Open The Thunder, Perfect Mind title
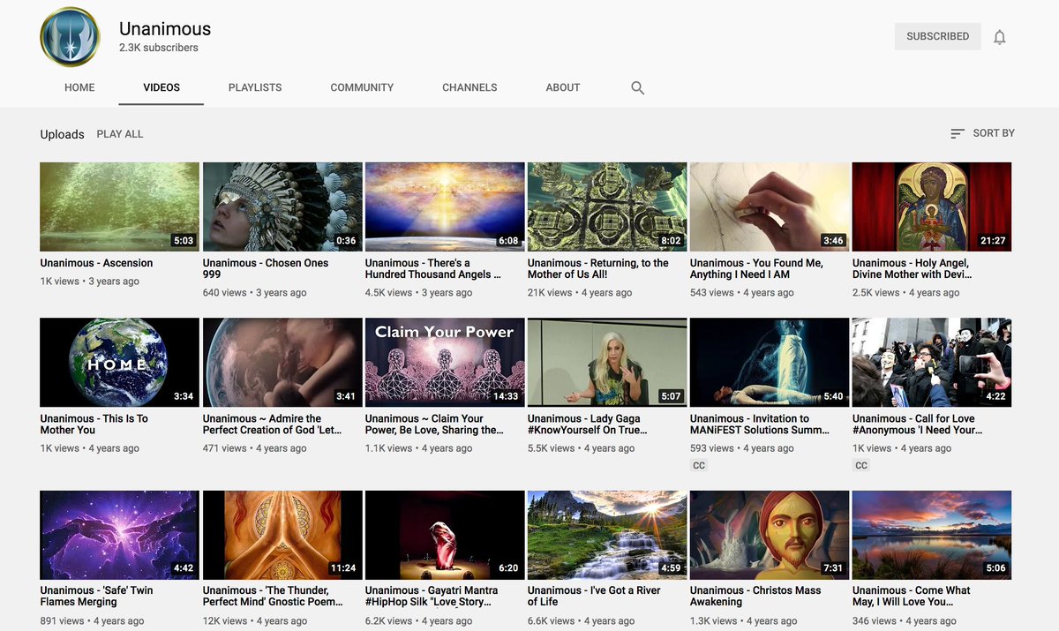Image resolution: width=1059 pixels, height=631 pixels. tap(273, 597)
